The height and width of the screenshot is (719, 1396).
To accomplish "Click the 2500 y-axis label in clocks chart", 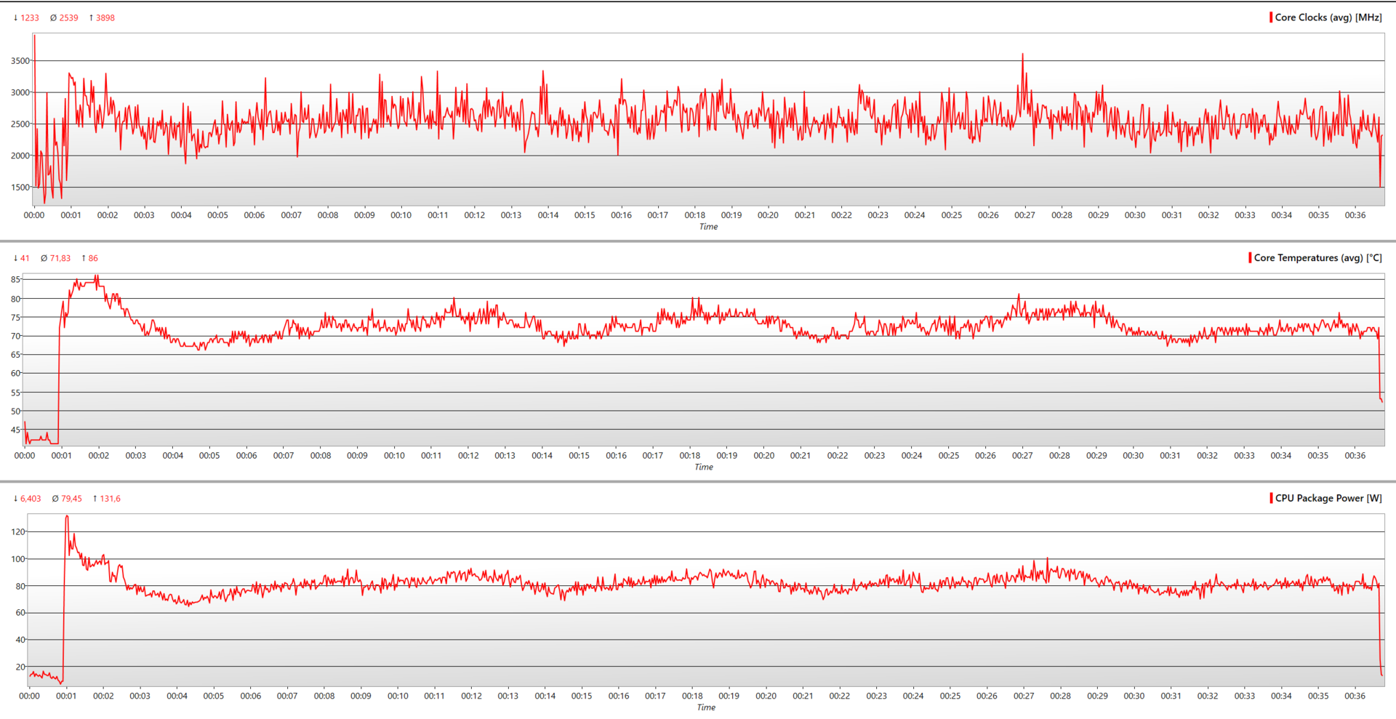I will [20, 124].
